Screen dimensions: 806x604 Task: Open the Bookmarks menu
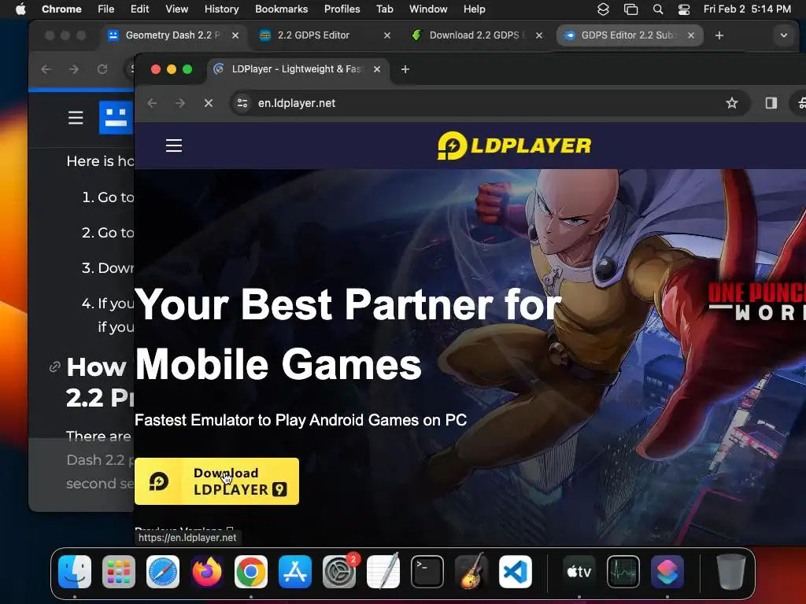[281, 9]
